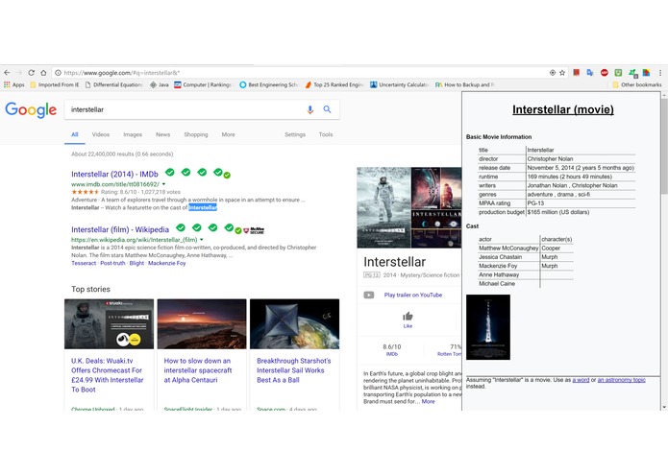Open Breakthrough Starshot's Interstellar Sail story
The image size is (668, 474).
(x=293, y=370)
